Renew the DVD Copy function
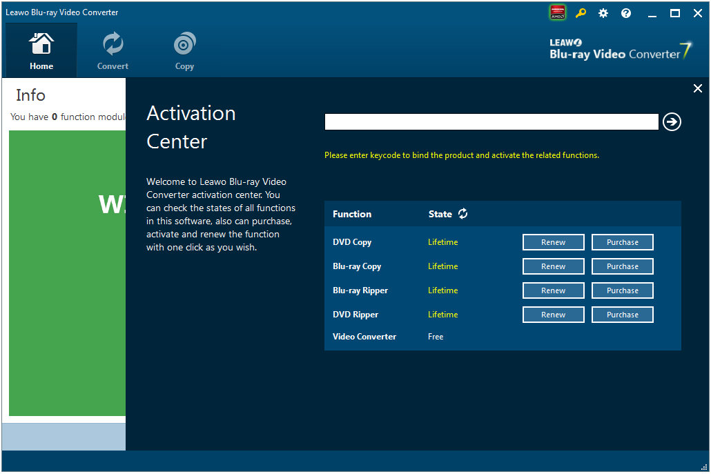The width and height of the screenshot is (711, 474). (553, 242)
